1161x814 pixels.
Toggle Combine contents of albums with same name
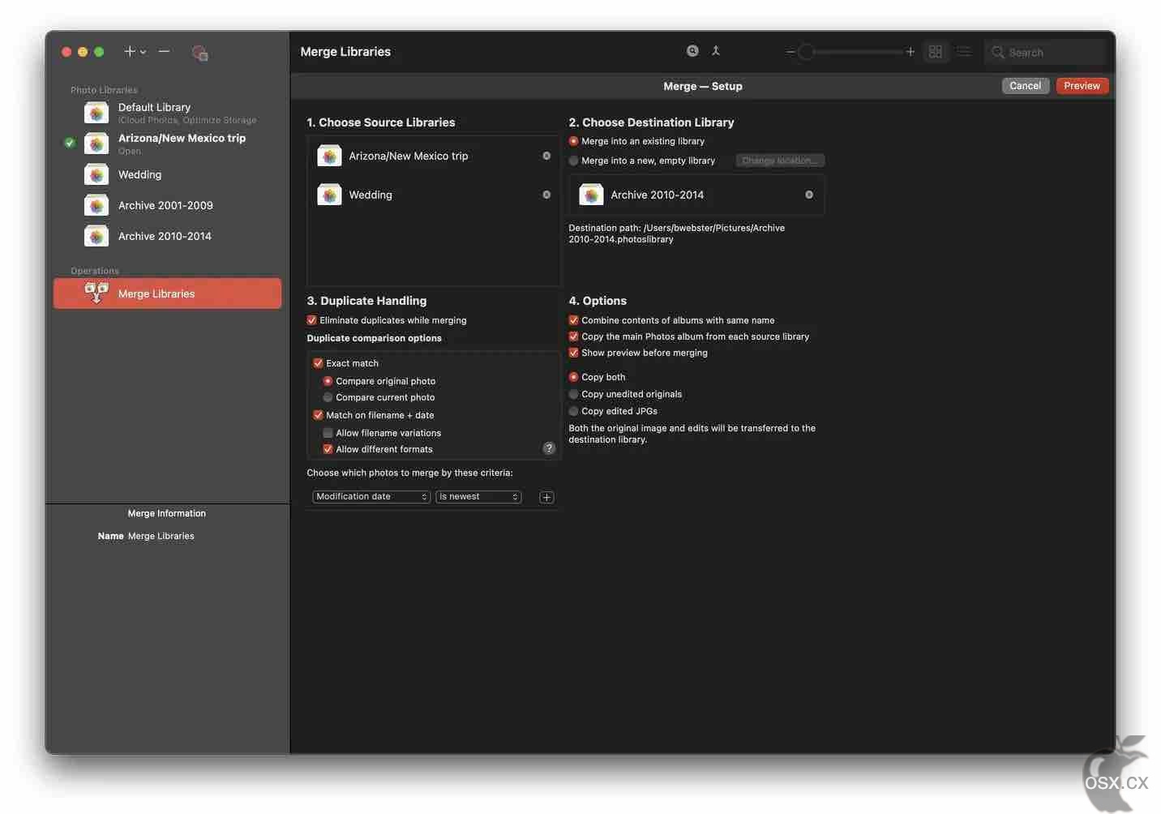[x=573, y=320]
